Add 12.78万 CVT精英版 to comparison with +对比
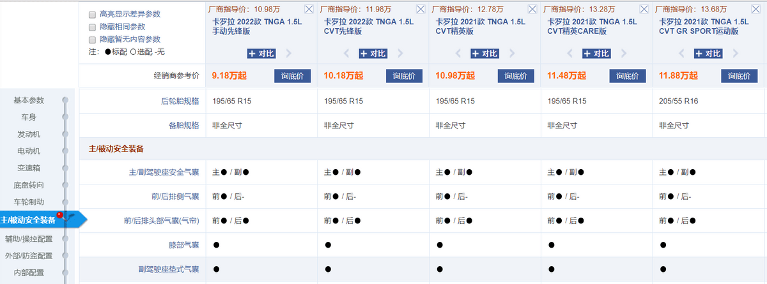This screenshot has height=284, width=767. tap(486, 54)
